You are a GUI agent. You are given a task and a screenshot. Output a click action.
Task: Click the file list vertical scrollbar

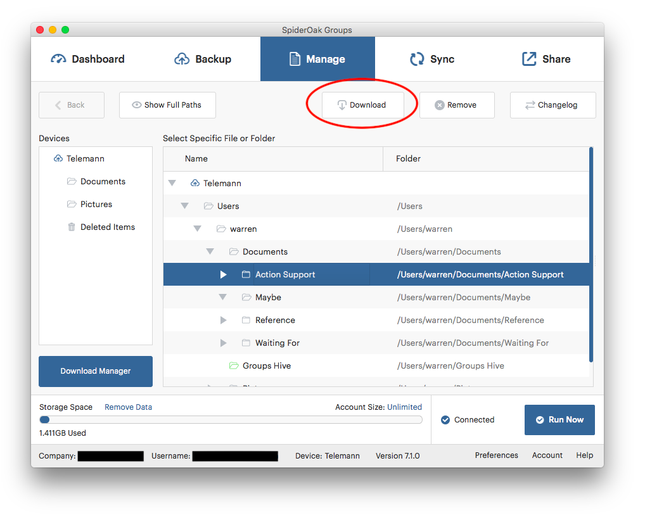click(x=591, y=255)
